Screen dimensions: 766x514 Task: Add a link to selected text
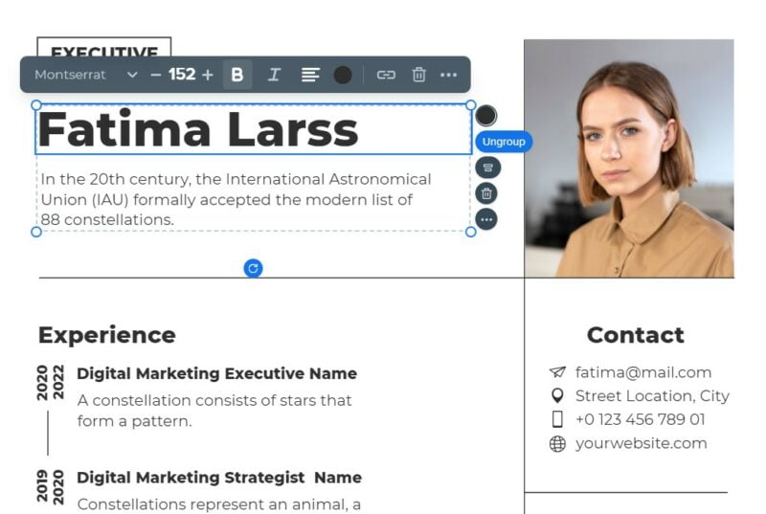pos(386,75)
